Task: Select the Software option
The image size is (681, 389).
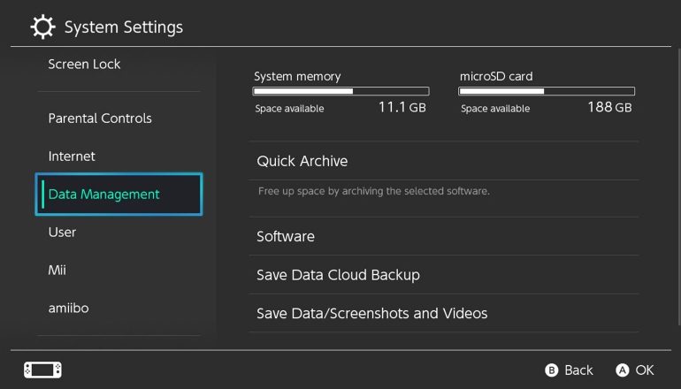Action: 286,237
